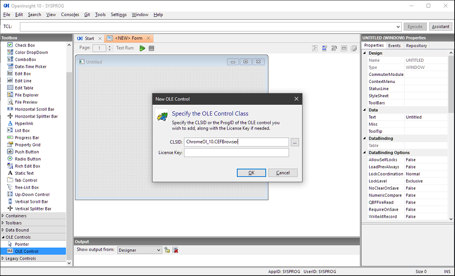
Task: Switch to the Repository properties tab
Action: tap(416, 46)
